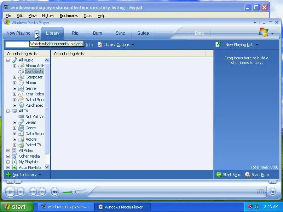The height and width of the screenshot is (212, 283).
Task: Click the Composer category icon
Action: click(21, 77)
